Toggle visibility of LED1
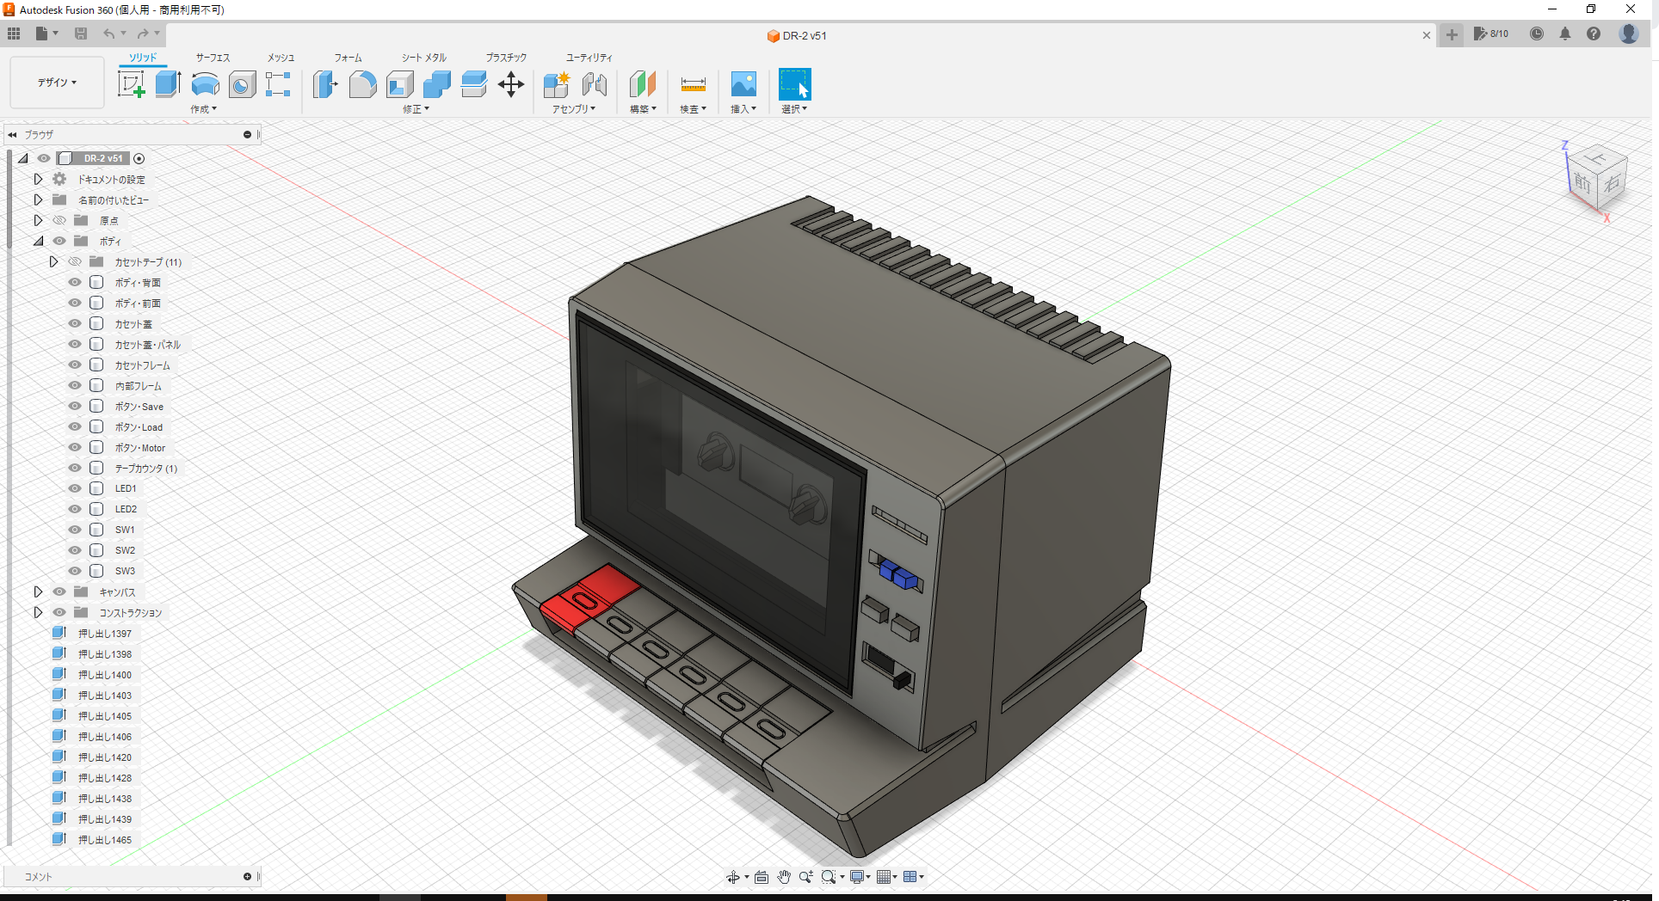1659x901 pixels. [74, 488]
